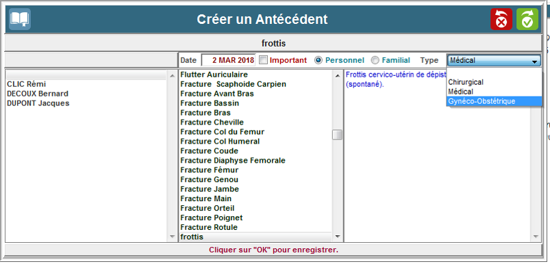Select Fracture Col du Femur entry
The image size is (550, 264).
click(222, 131)
